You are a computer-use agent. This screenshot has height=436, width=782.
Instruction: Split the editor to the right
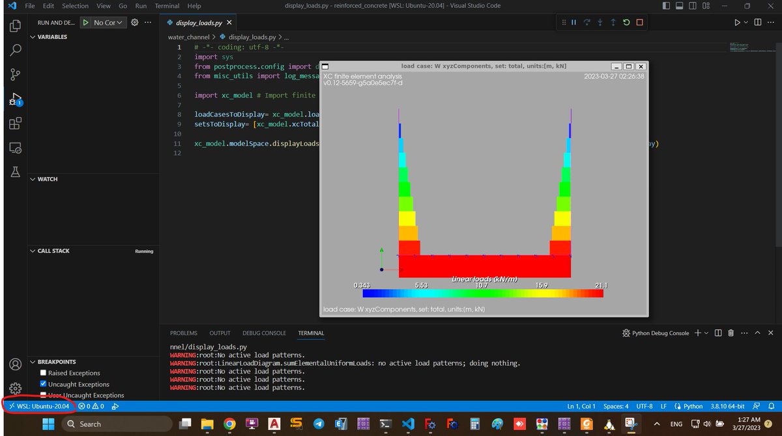(759, 22)
